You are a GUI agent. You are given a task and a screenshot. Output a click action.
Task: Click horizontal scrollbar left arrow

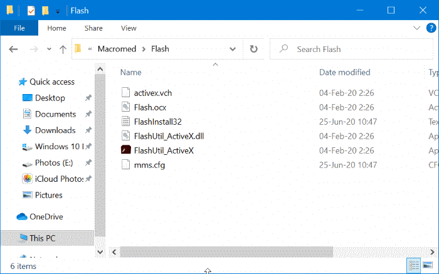[114, 252]
